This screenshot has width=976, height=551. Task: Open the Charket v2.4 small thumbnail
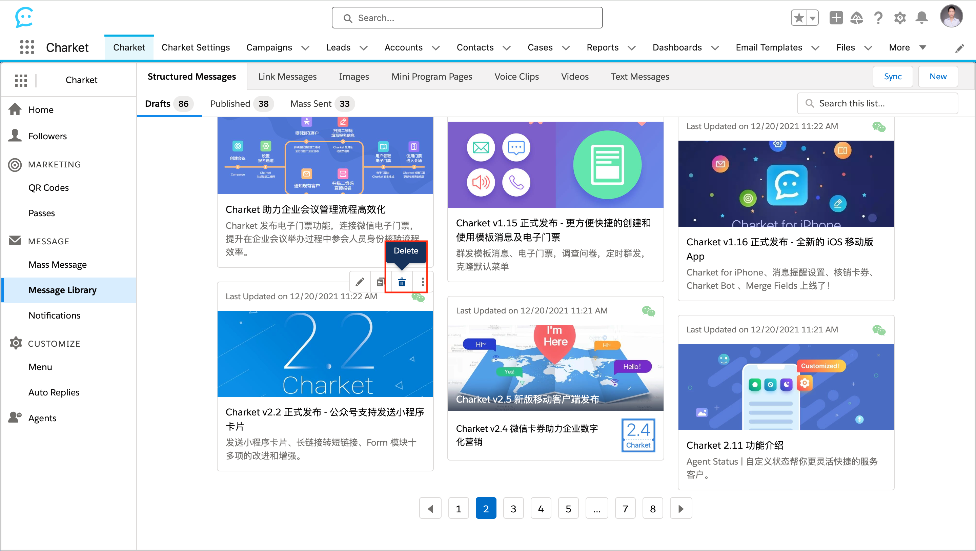638,435
